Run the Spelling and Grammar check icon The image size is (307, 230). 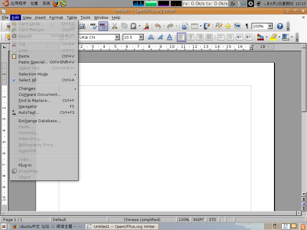tap(94, 26)
